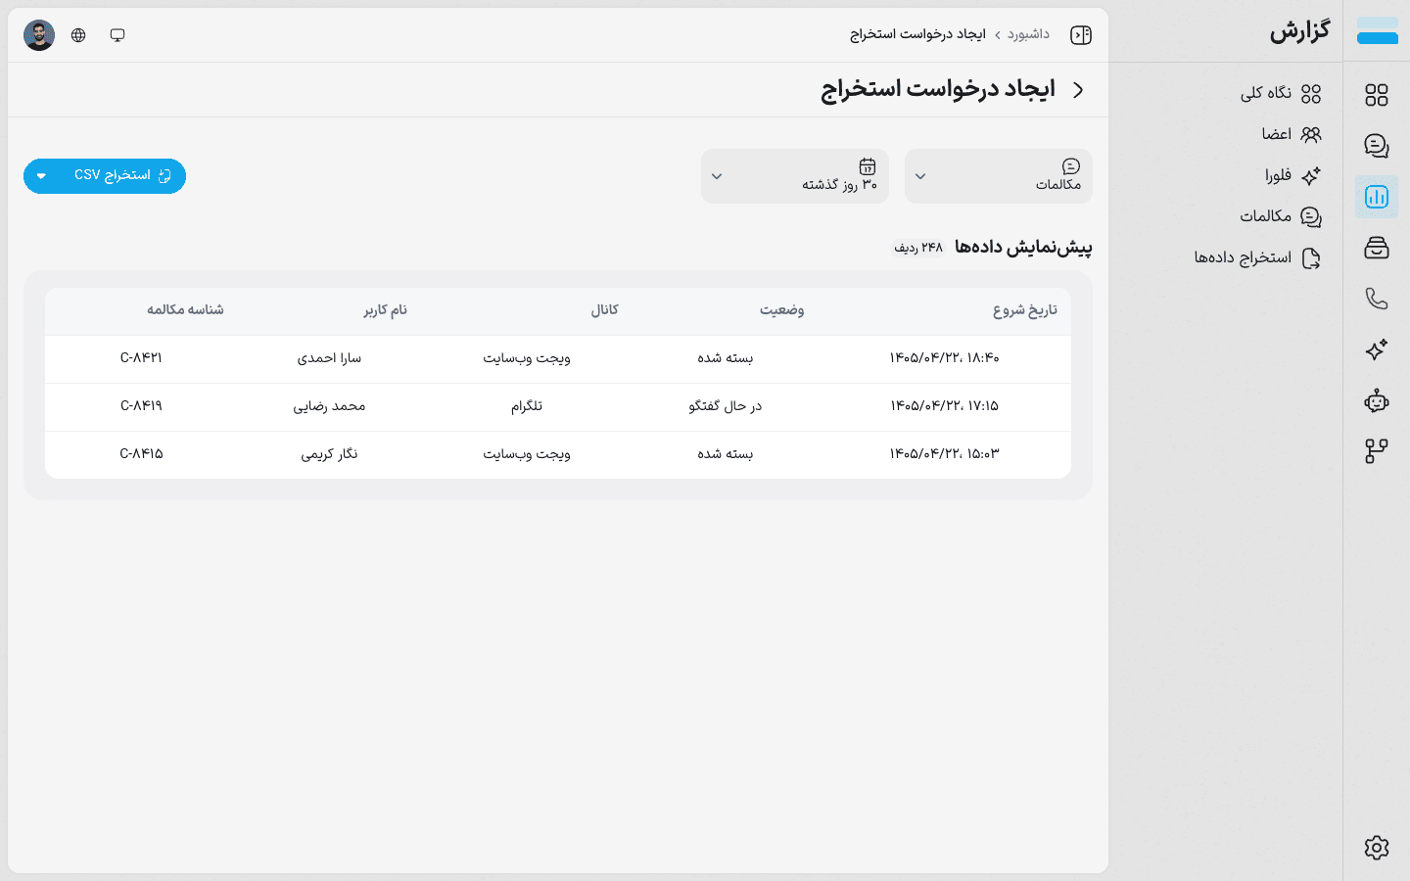Open the AI sparkle icon in rail
The width and height of the screenshot is (1410, 881).
click(1377, 349)
